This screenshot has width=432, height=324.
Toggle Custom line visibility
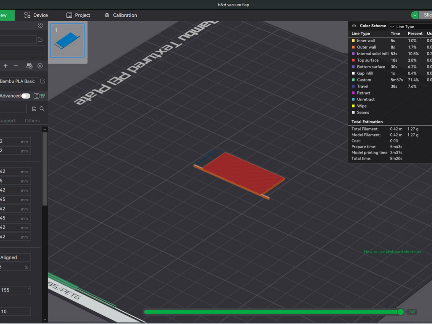[x=353, y=80]
